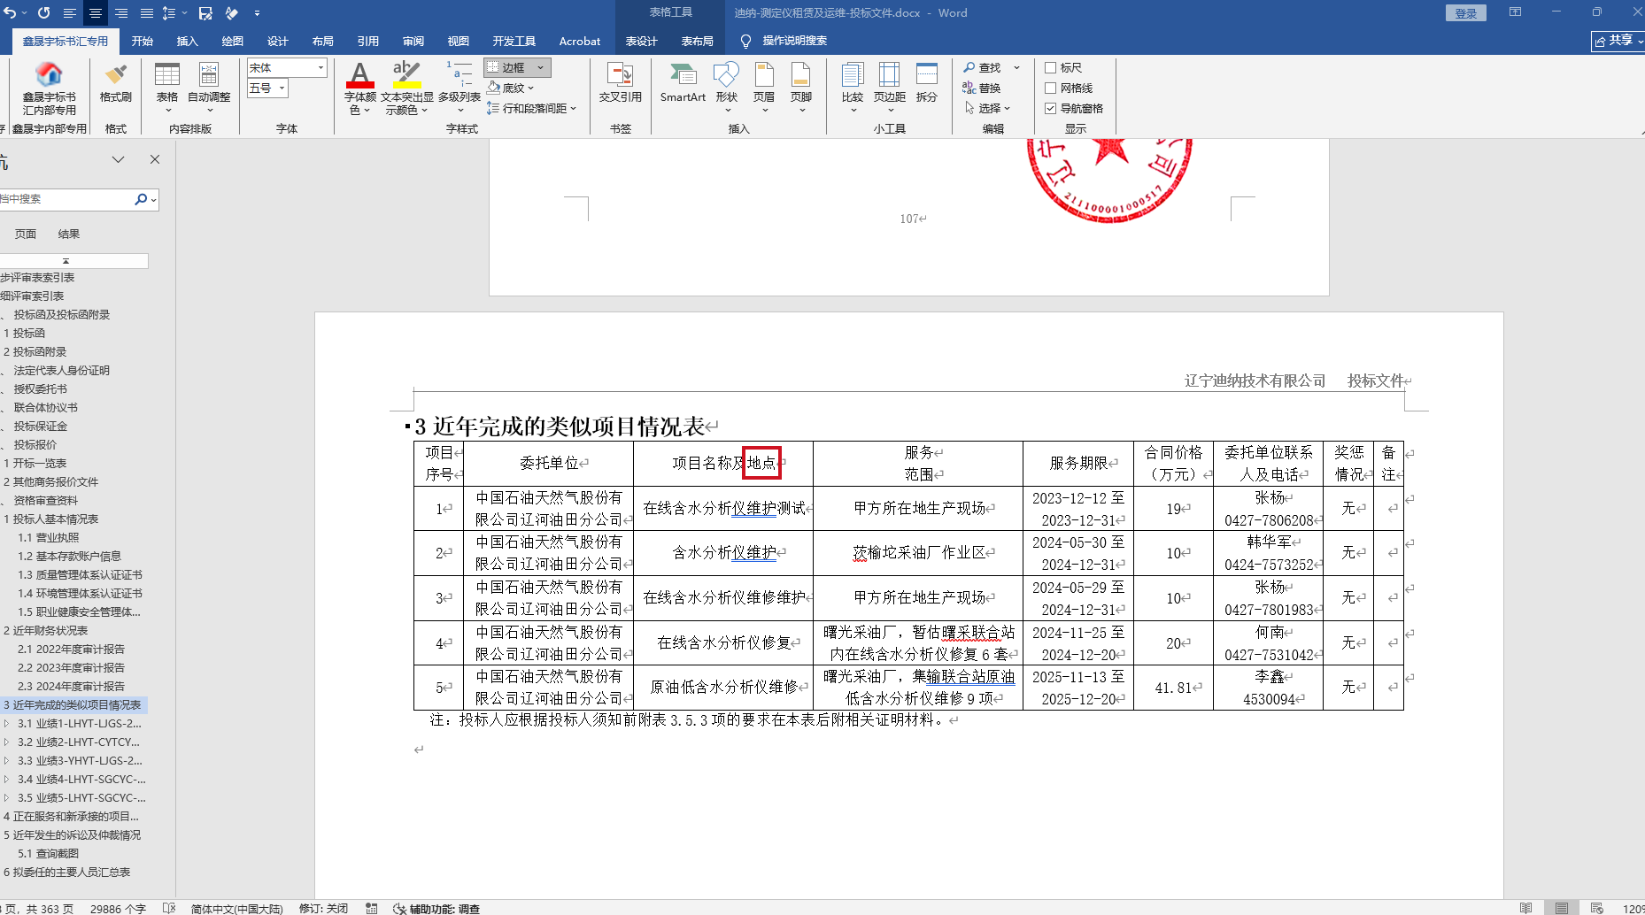Click the 替换 replace button
Screen dimensions: 1645x915
982,88
